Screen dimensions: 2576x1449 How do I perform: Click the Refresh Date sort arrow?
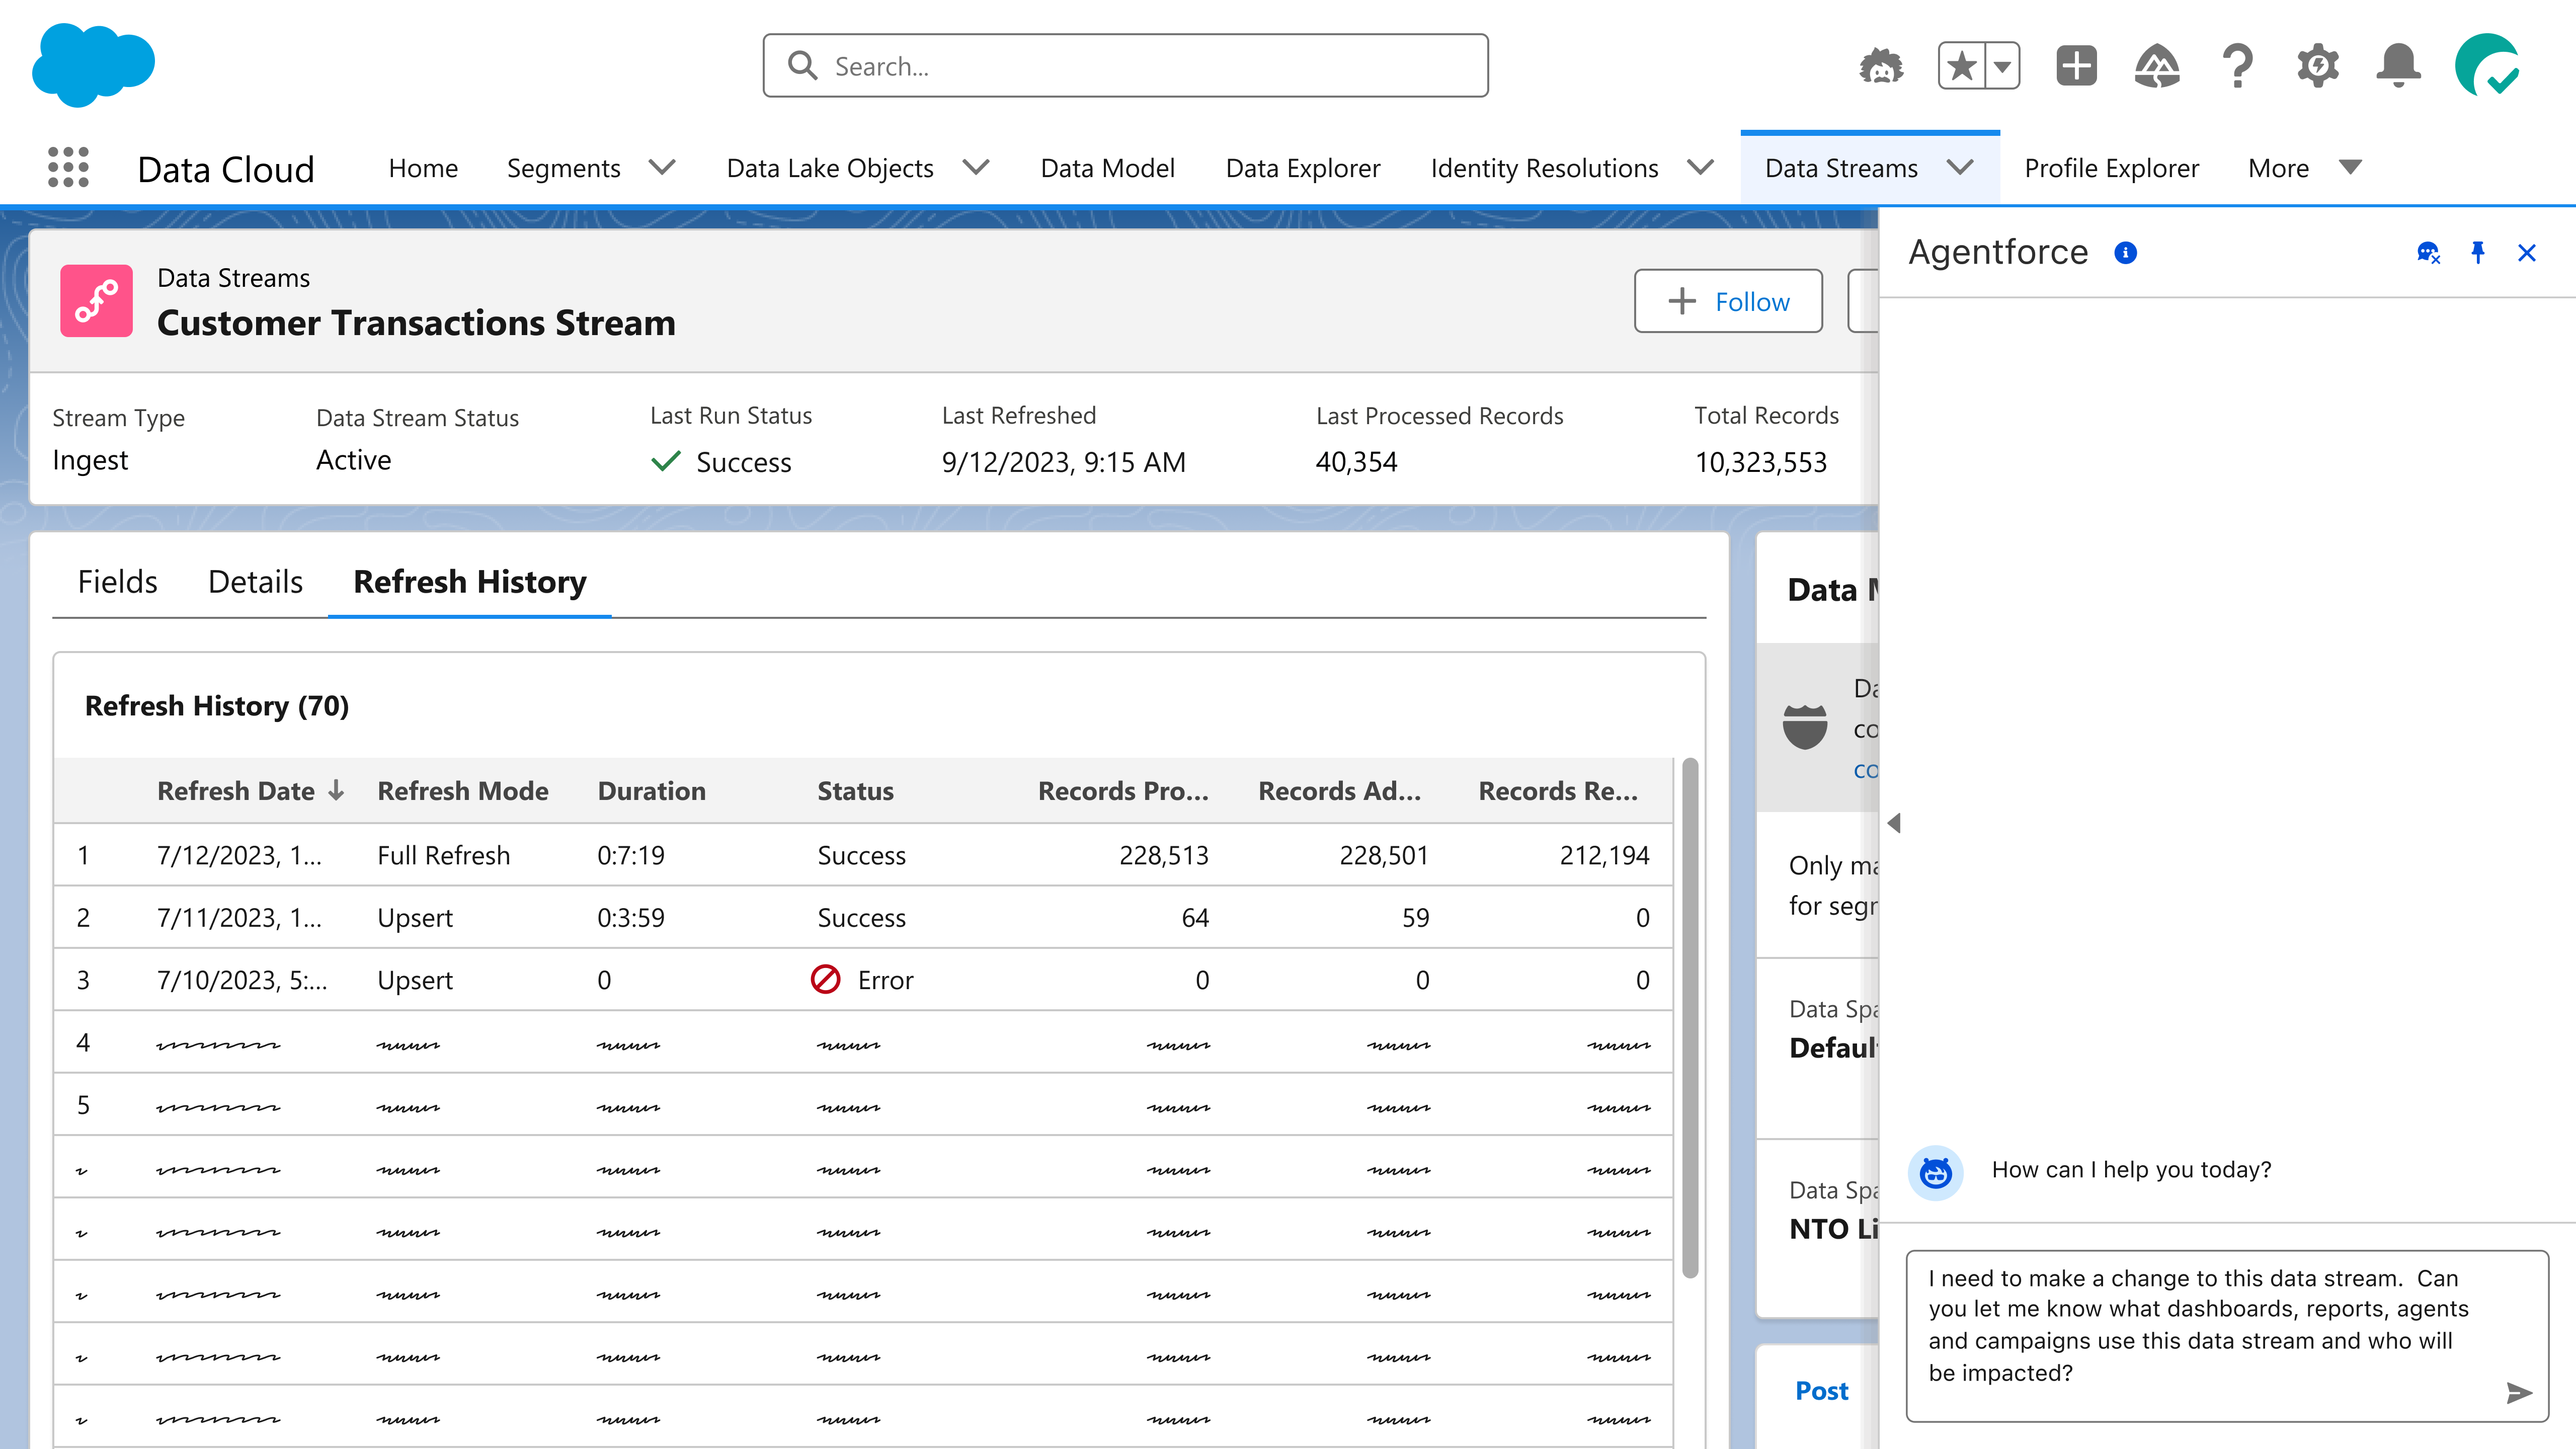coord(336,791)
